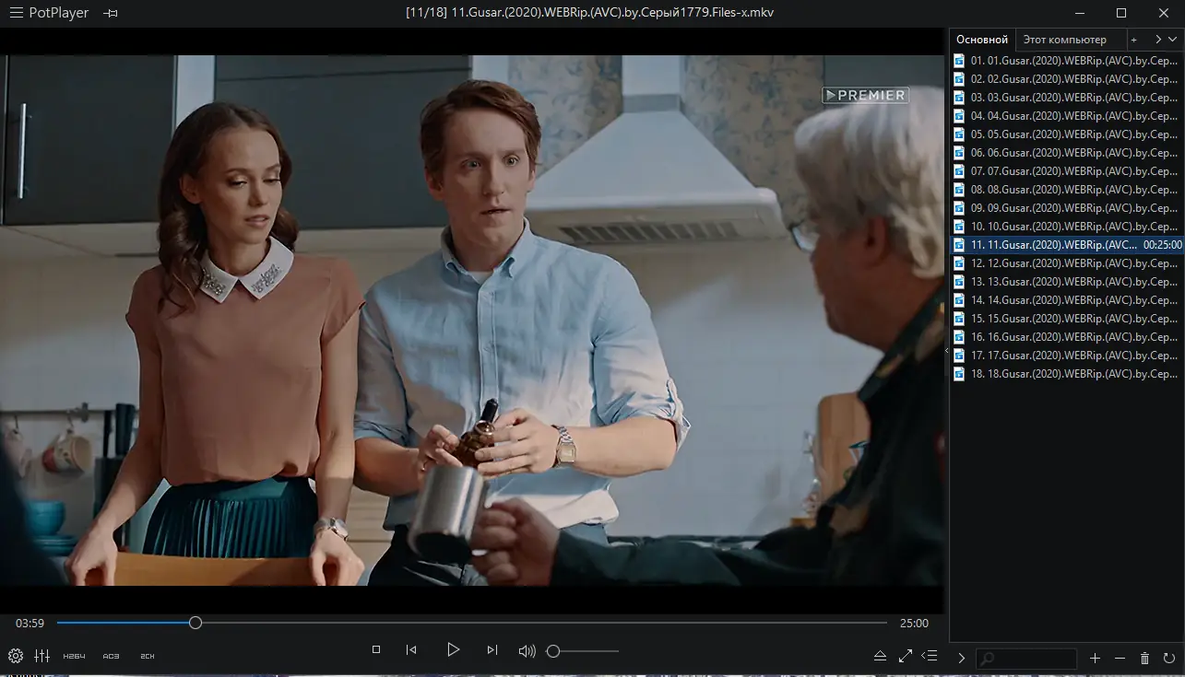The image size is (1185, 677).
Task: Select playlist item 01.Gusar
Action: [1067, 61]
